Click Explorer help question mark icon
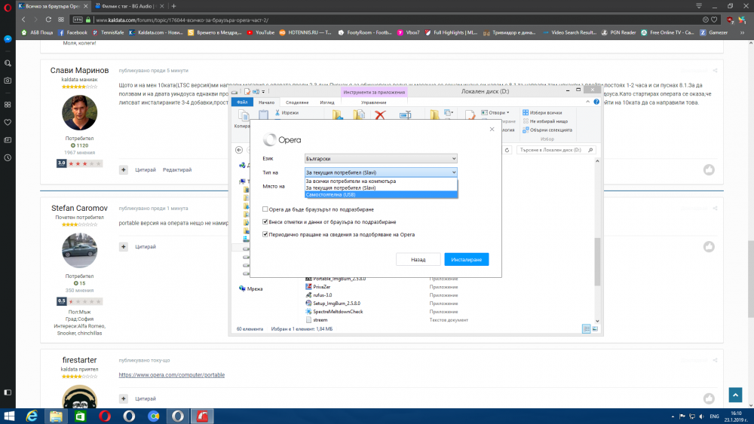This screenshot has height=424, width=754. pyautogui.click(x=596, y=102)
